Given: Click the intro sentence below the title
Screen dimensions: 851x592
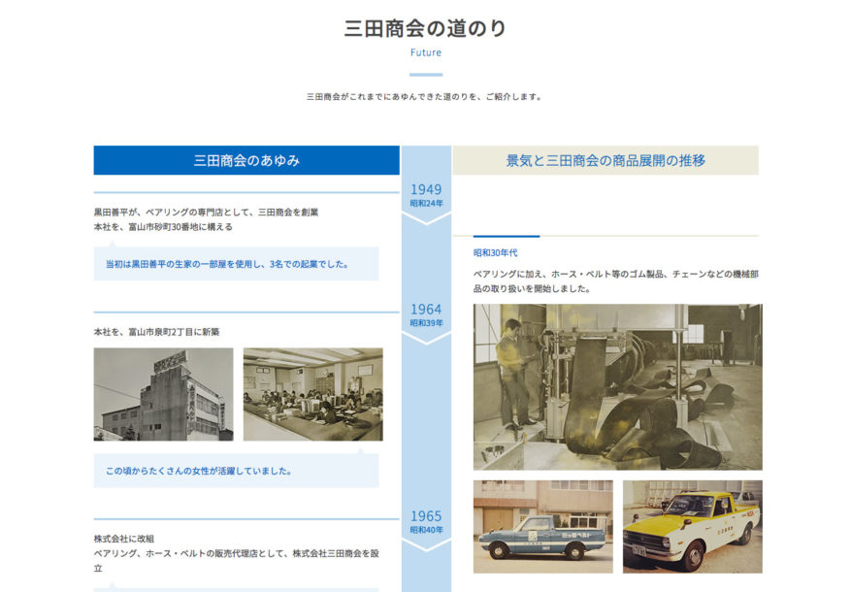Looking at the screenshot, I should [x=425, y=97].
